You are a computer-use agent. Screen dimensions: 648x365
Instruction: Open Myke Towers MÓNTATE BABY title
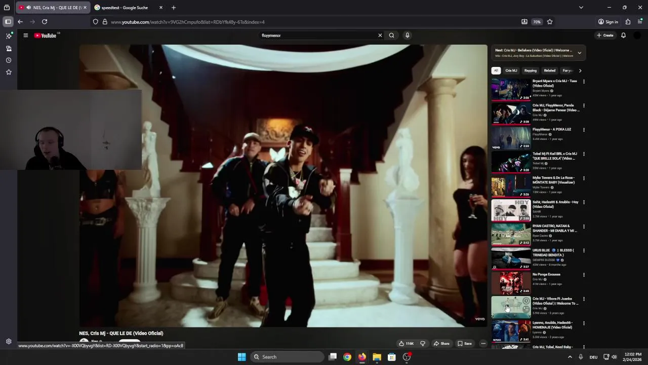tap(553, 180)
